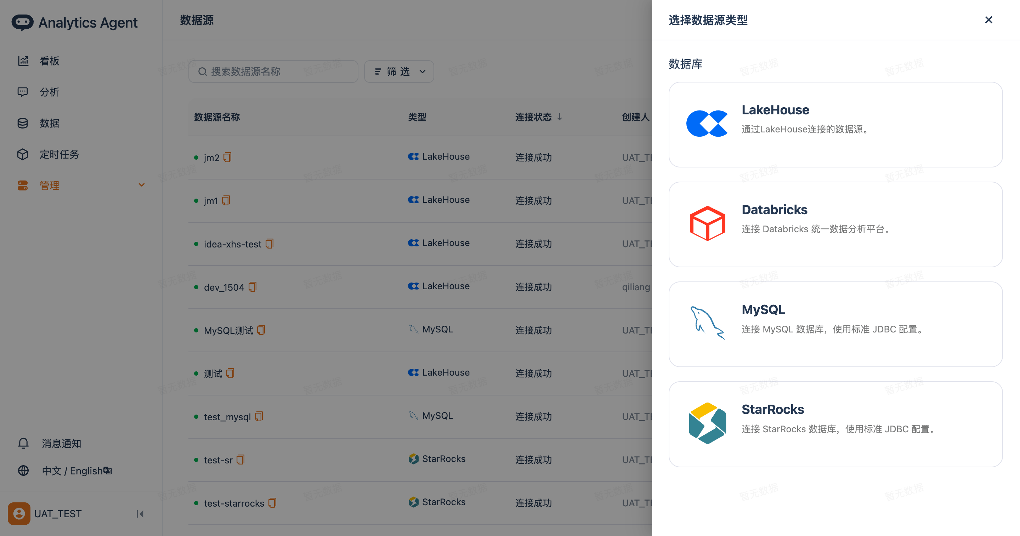
Task: Click the 看板 chart icon
Action: click(x=23, y=61)
